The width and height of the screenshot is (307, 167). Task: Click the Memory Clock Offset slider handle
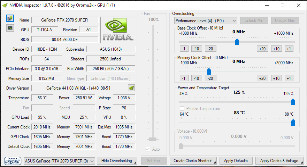(209, 72)
